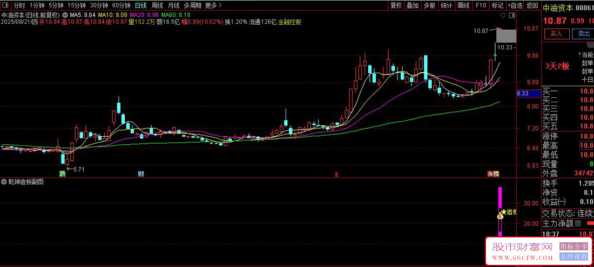Image resolution: width=594 pixels, height=267 pixels.
Task: Switch to 周线 weekly chart
Action: click(x=157, y=5)
